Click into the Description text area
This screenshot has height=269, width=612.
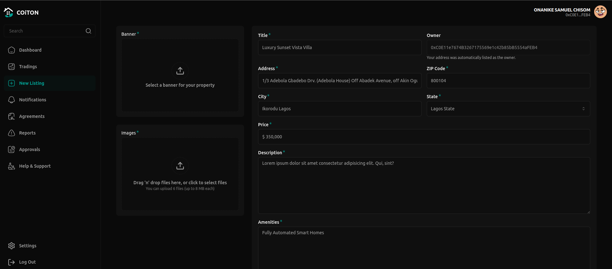[x=424, y=185]
